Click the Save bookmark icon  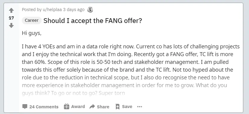pyautogui.click(x=117, y=107)
